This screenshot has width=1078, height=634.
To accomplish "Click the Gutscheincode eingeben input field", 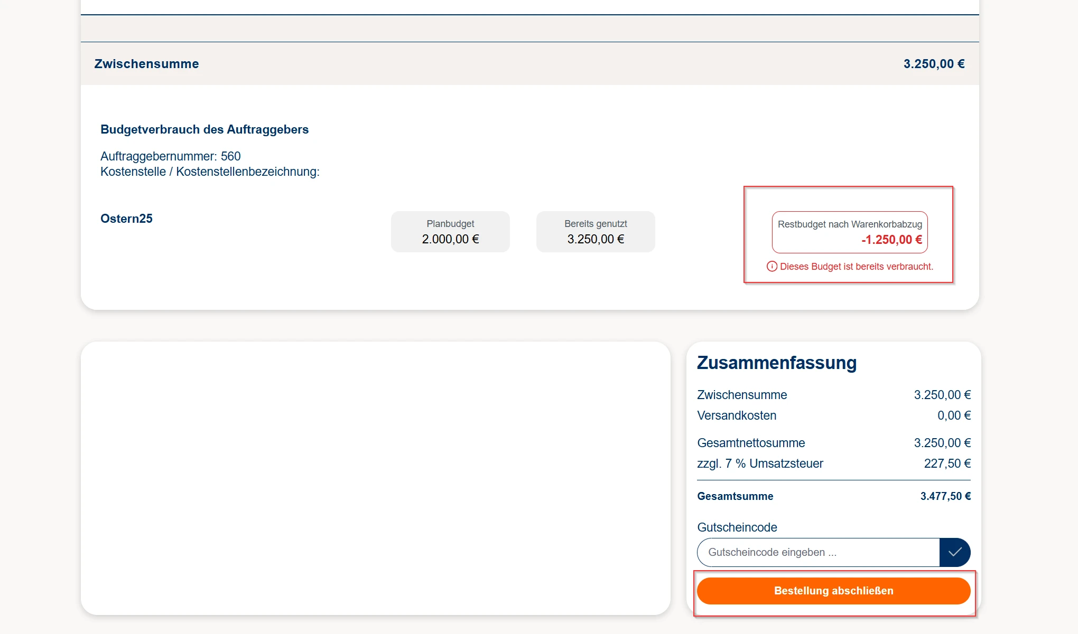I will [818, 552].
